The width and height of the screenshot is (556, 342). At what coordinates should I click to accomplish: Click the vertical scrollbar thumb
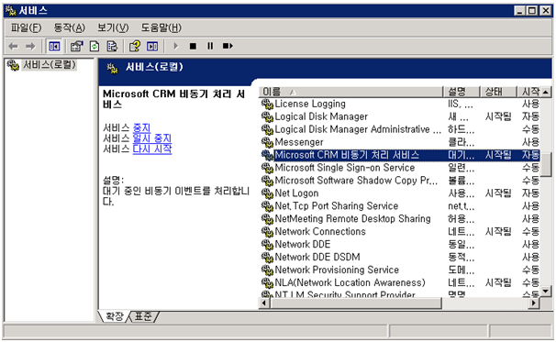(546, 164)
